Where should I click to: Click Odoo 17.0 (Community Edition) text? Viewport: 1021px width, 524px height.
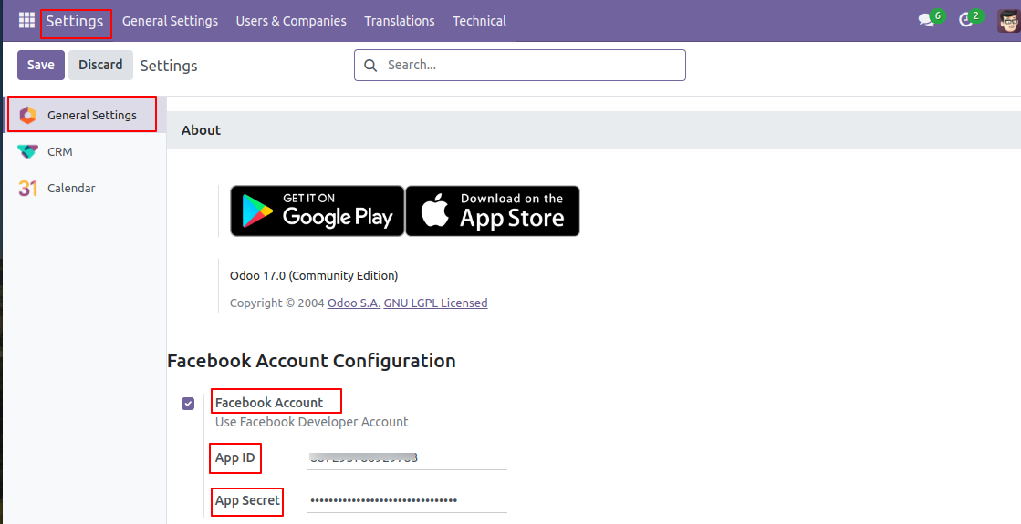(x=314, y=275)
